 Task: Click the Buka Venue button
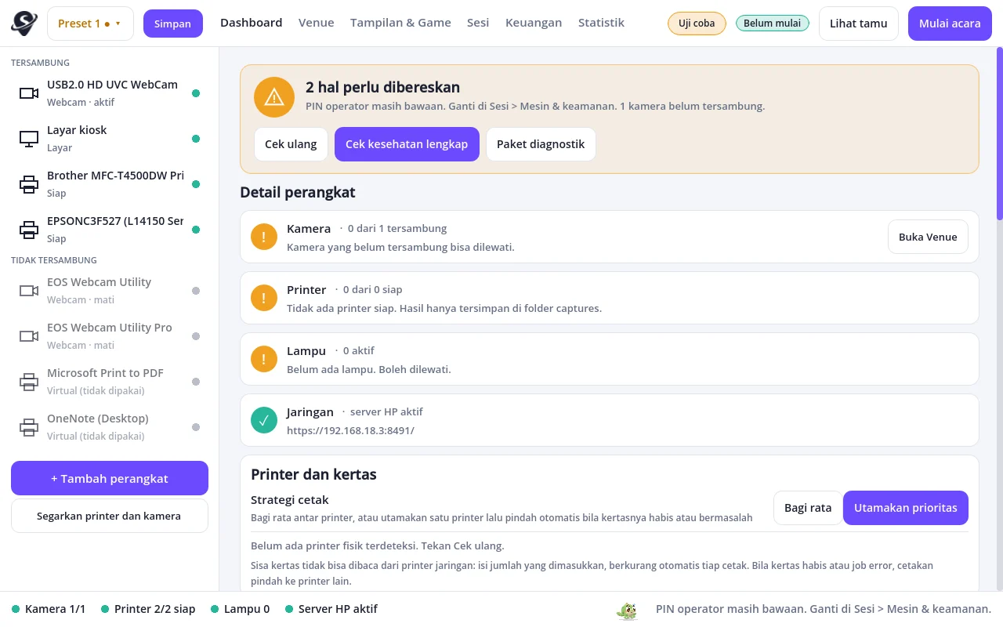point(928,237)
